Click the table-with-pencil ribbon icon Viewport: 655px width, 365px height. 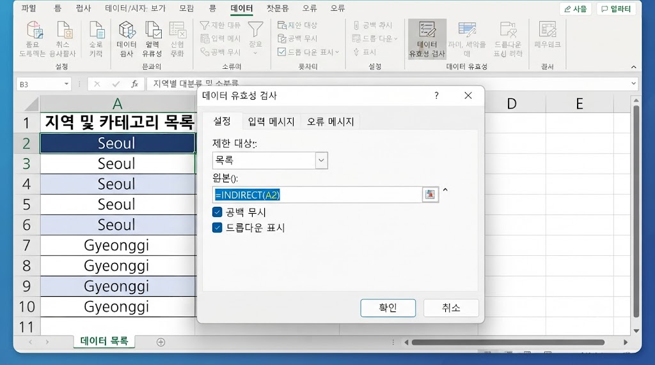coord(467,29)
